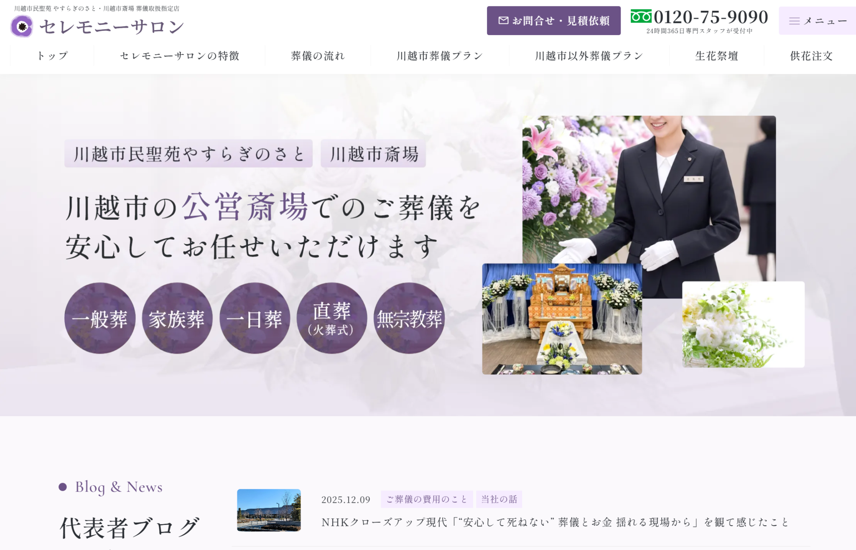856x550 pixels.
Task: Select the 一般葬 circle button
Action: click(x=100, y=318)
